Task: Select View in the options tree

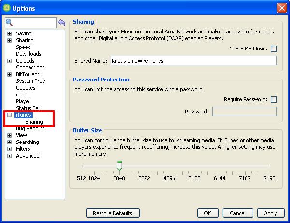Action: point(21,135)
